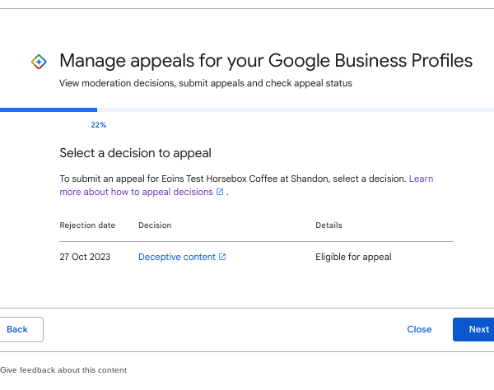This screenshot has width=494, height=390.
Task: Click the 'Manage appeals for your Google Business Profiles' title
Action: 266,61
